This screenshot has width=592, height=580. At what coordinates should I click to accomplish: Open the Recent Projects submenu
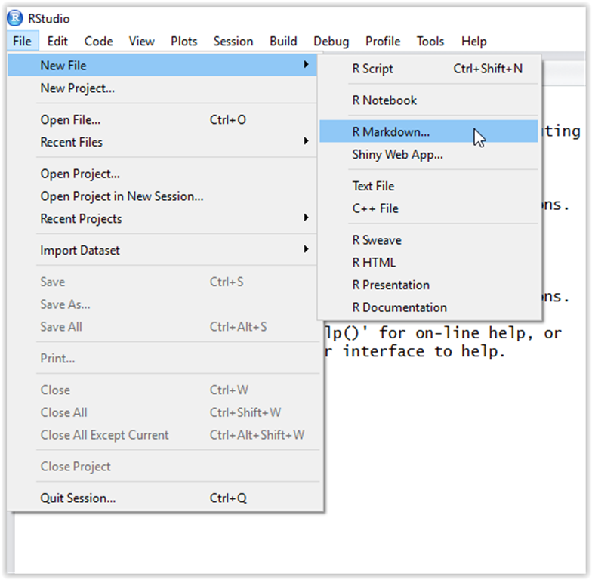(x=162, y=219)
